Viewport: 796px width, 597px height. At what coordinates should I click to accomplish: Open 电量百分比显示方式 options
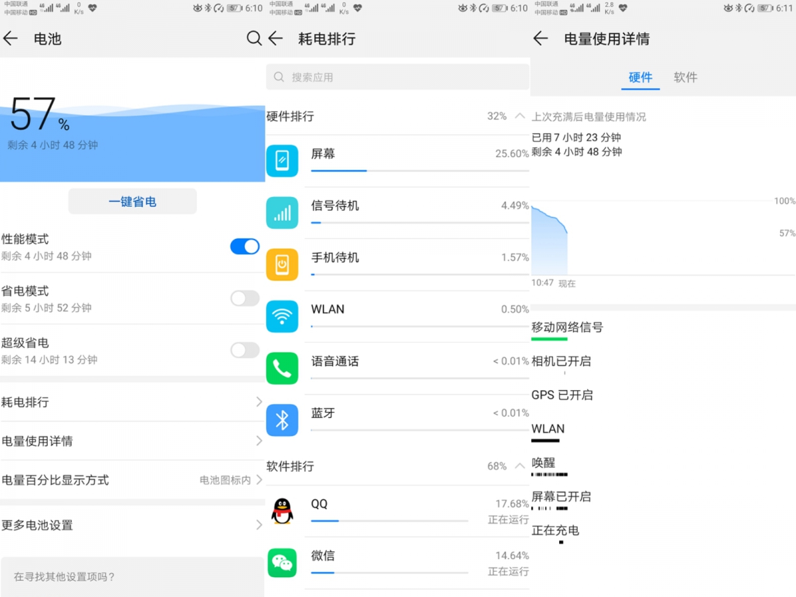coord(133,480)
